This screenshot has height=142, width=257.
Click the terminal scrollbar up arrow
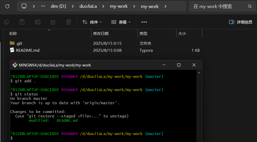pyautogui.click(x=199, y=72)
